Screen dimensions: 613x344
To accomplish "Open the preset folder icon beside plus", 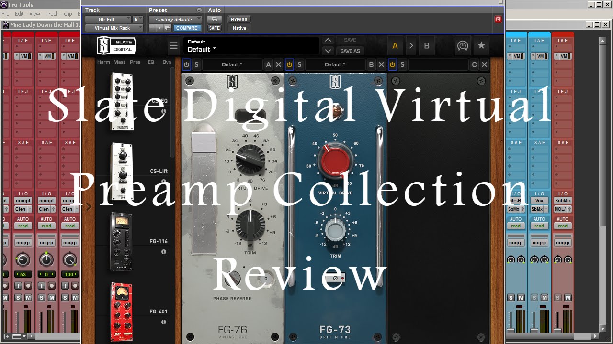I will 167,28.
